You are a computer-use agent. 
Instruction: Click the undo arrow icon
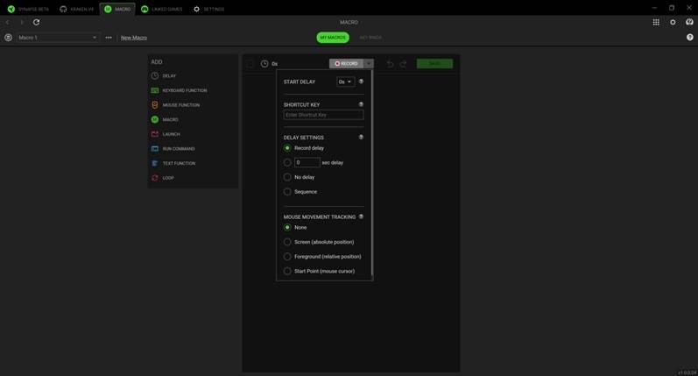click(x=390, y=64)
